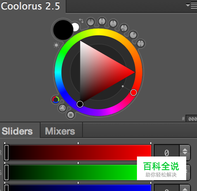Viewport: 197px width, 191px height.
Task: Switch picker to triangle shape
Action: click(62, 108)
